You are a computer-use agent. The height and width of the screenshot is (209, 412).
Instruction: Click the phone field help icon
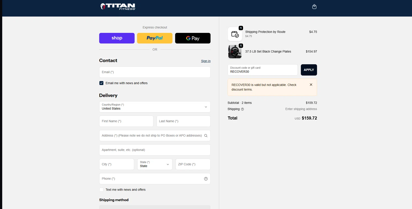click(206, 179)
